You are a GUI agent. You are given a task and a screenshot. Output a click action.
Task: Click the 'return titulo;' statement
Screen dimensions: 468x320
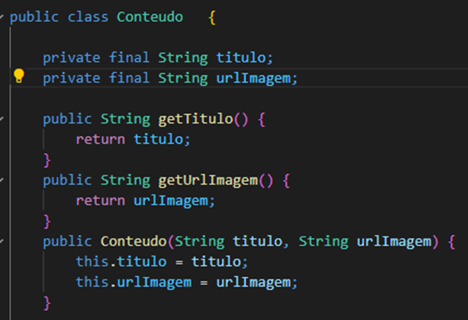[133, 139]
